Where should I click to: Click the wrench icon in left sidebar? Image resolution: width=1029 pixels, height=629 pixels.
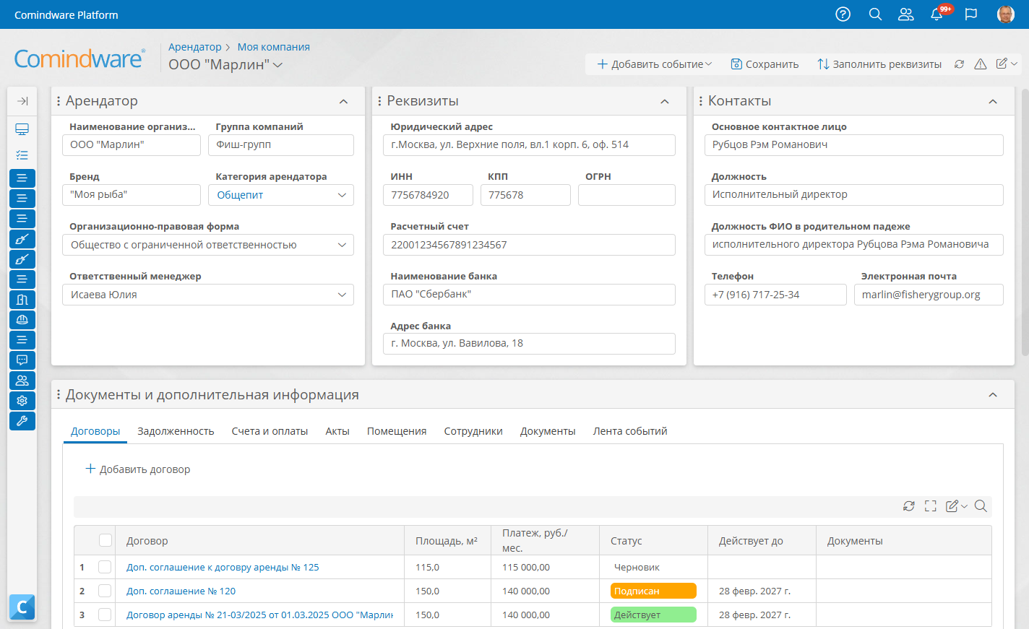click(22, 421)
